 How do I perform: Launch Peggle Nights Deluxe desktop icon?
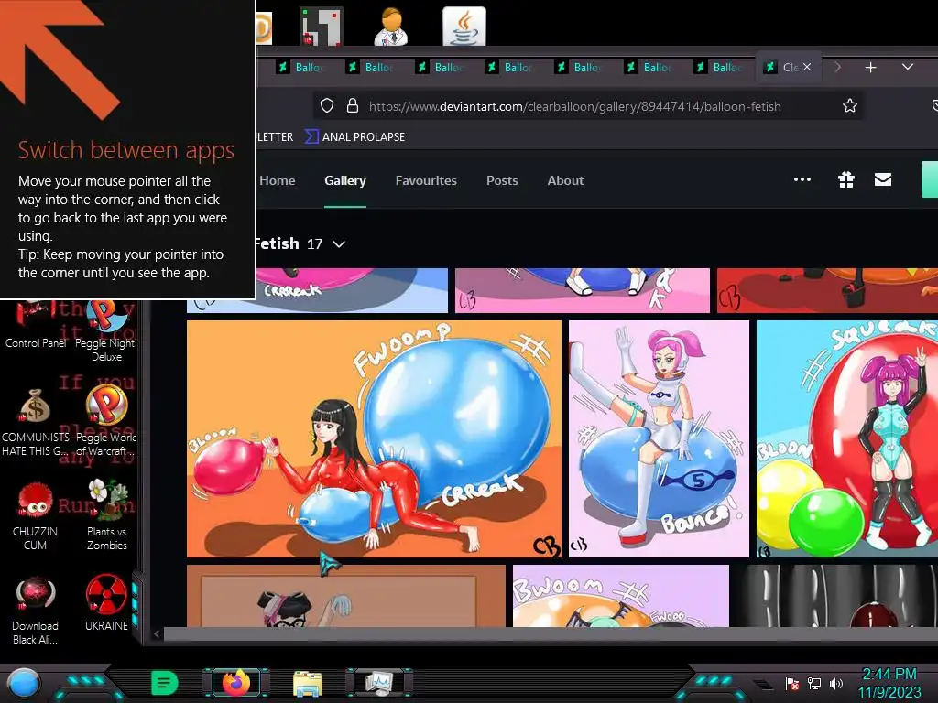tap(106, 330)
